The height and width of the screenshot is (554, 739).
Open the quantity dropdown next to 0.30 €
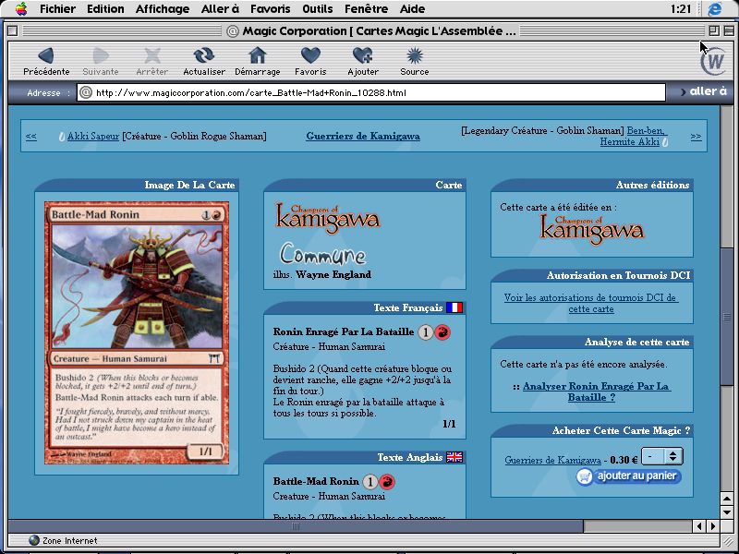click(x=662, y=456)
